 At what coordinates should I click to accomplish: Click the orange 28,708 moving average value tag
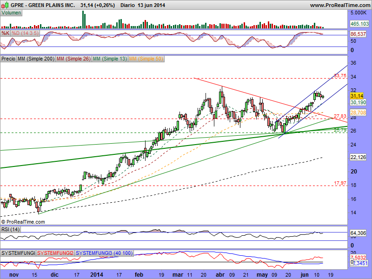(358, 113)
